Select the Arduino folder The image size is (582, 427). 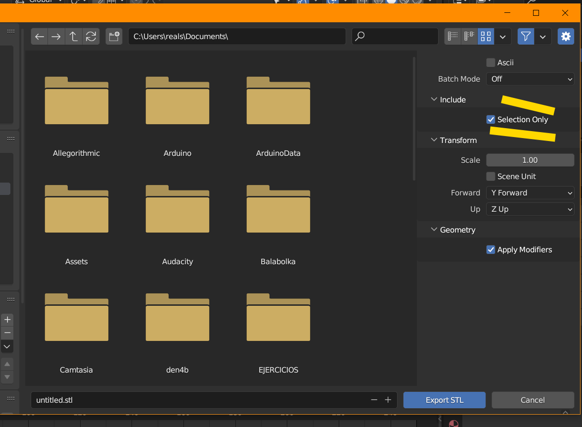pos(178,101)
